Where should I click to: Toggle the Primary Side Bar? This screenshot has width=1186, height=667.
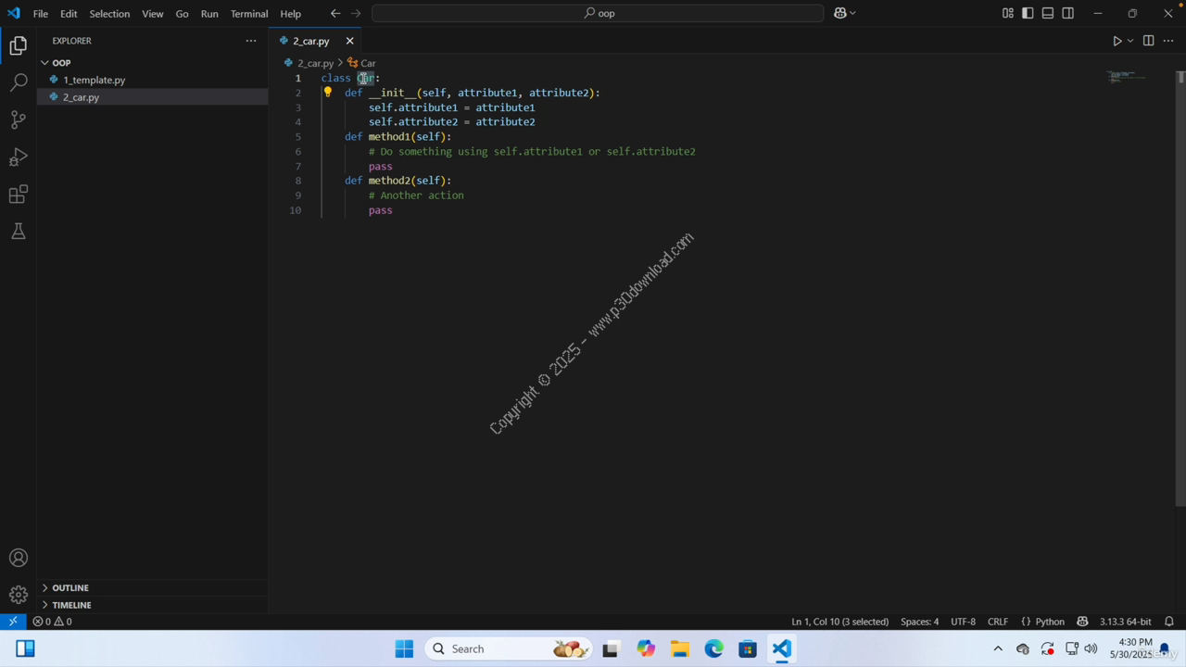point(1028,13)
